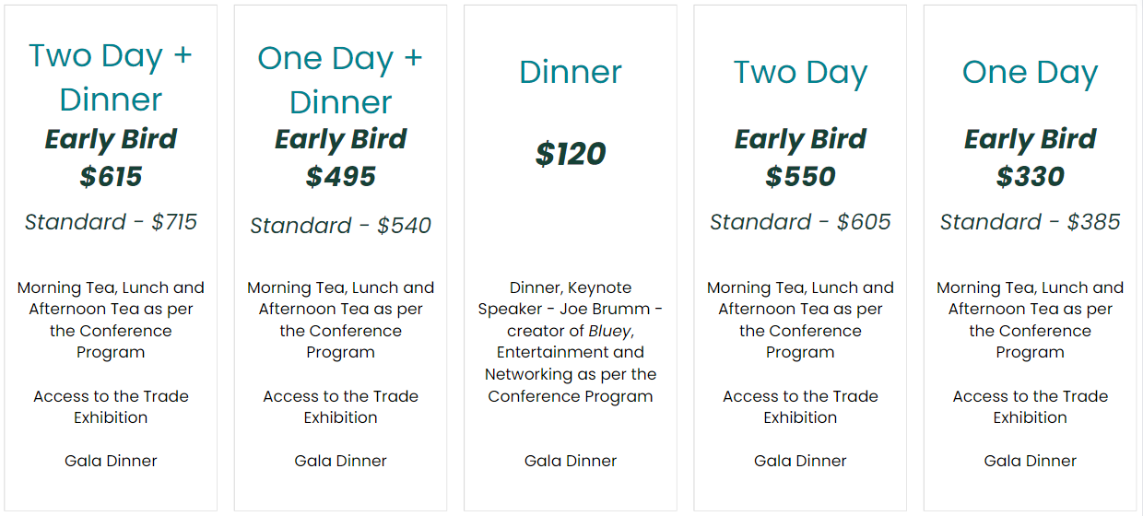1143x516 pixels.
Task: Click the $330 Early Bird price
Action: (1030, 176)
